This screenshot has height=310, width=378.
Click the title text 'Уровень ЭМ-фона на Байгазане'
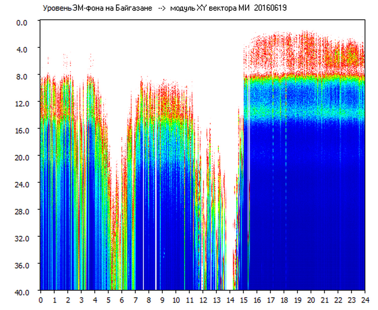pos(97,8)
